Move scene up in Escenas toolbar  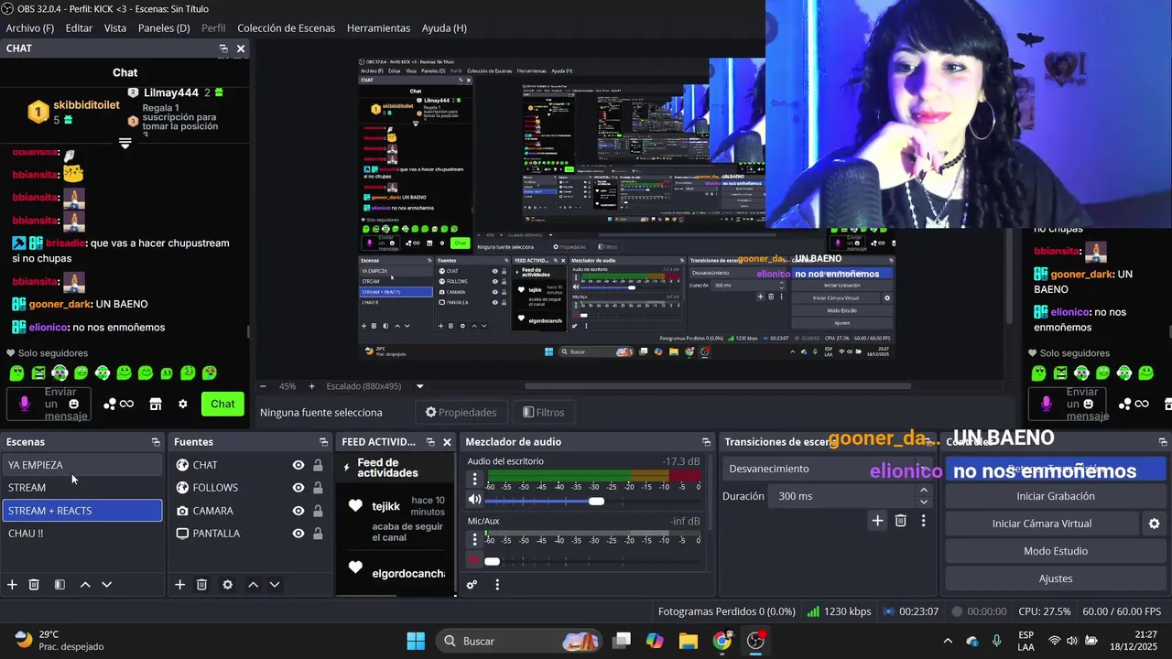[x=85, y=585]
